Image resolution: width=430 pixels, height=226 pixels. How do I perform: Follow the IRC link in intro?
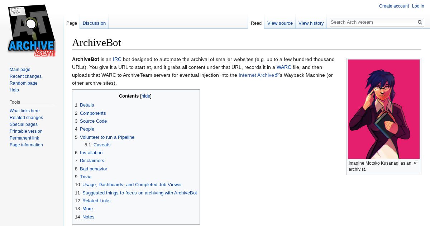tap(117, 60)
